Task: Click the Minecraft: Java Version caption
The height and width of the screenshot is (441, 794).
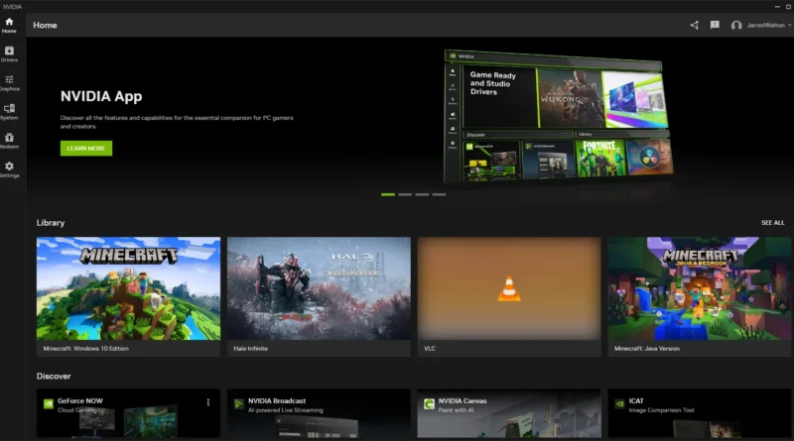Action: (x=647, y=349)
